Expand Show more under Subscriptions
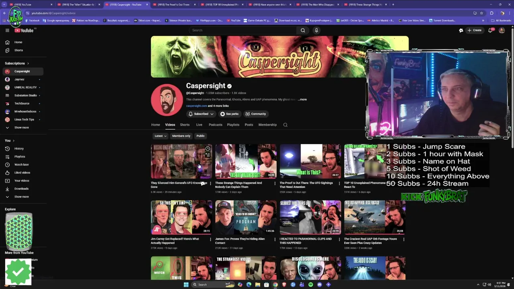This screenshot has height=289, width=514. click(22, 128)
